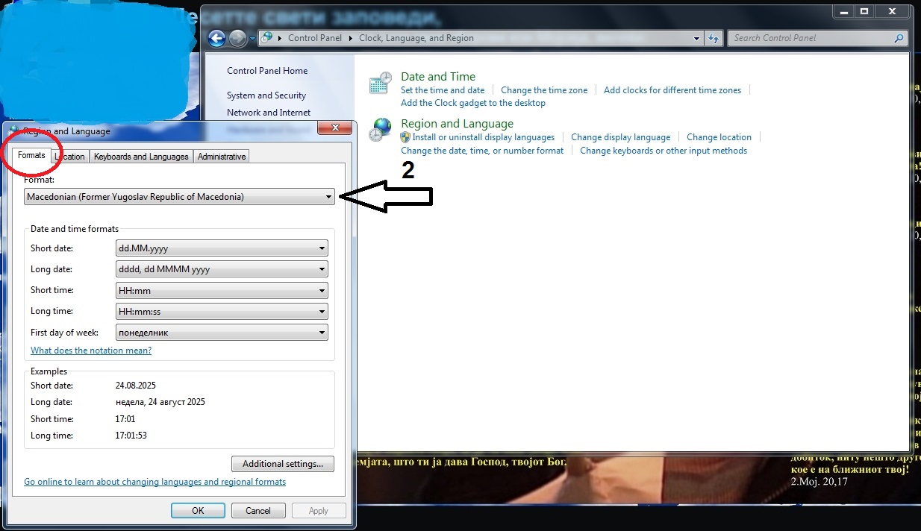This screenshot has height=531, width=921.
Task: Expand the Long time format dropdown
Action: (222, 312)
